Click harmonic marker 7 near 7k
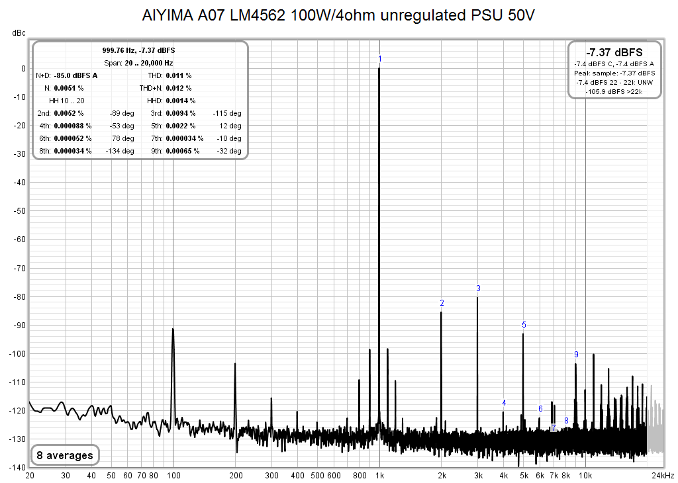Screen dimensions: 678x483 coord(554,427)
